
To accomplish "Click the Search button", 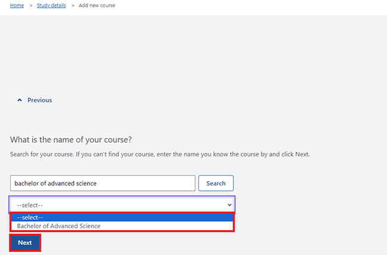I will click(x=216, y=183).
